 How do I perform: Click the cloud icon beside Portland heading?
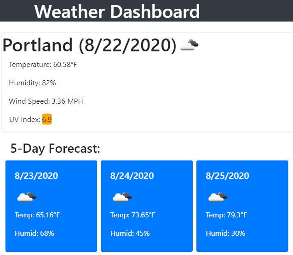click(x=189, y=45)
